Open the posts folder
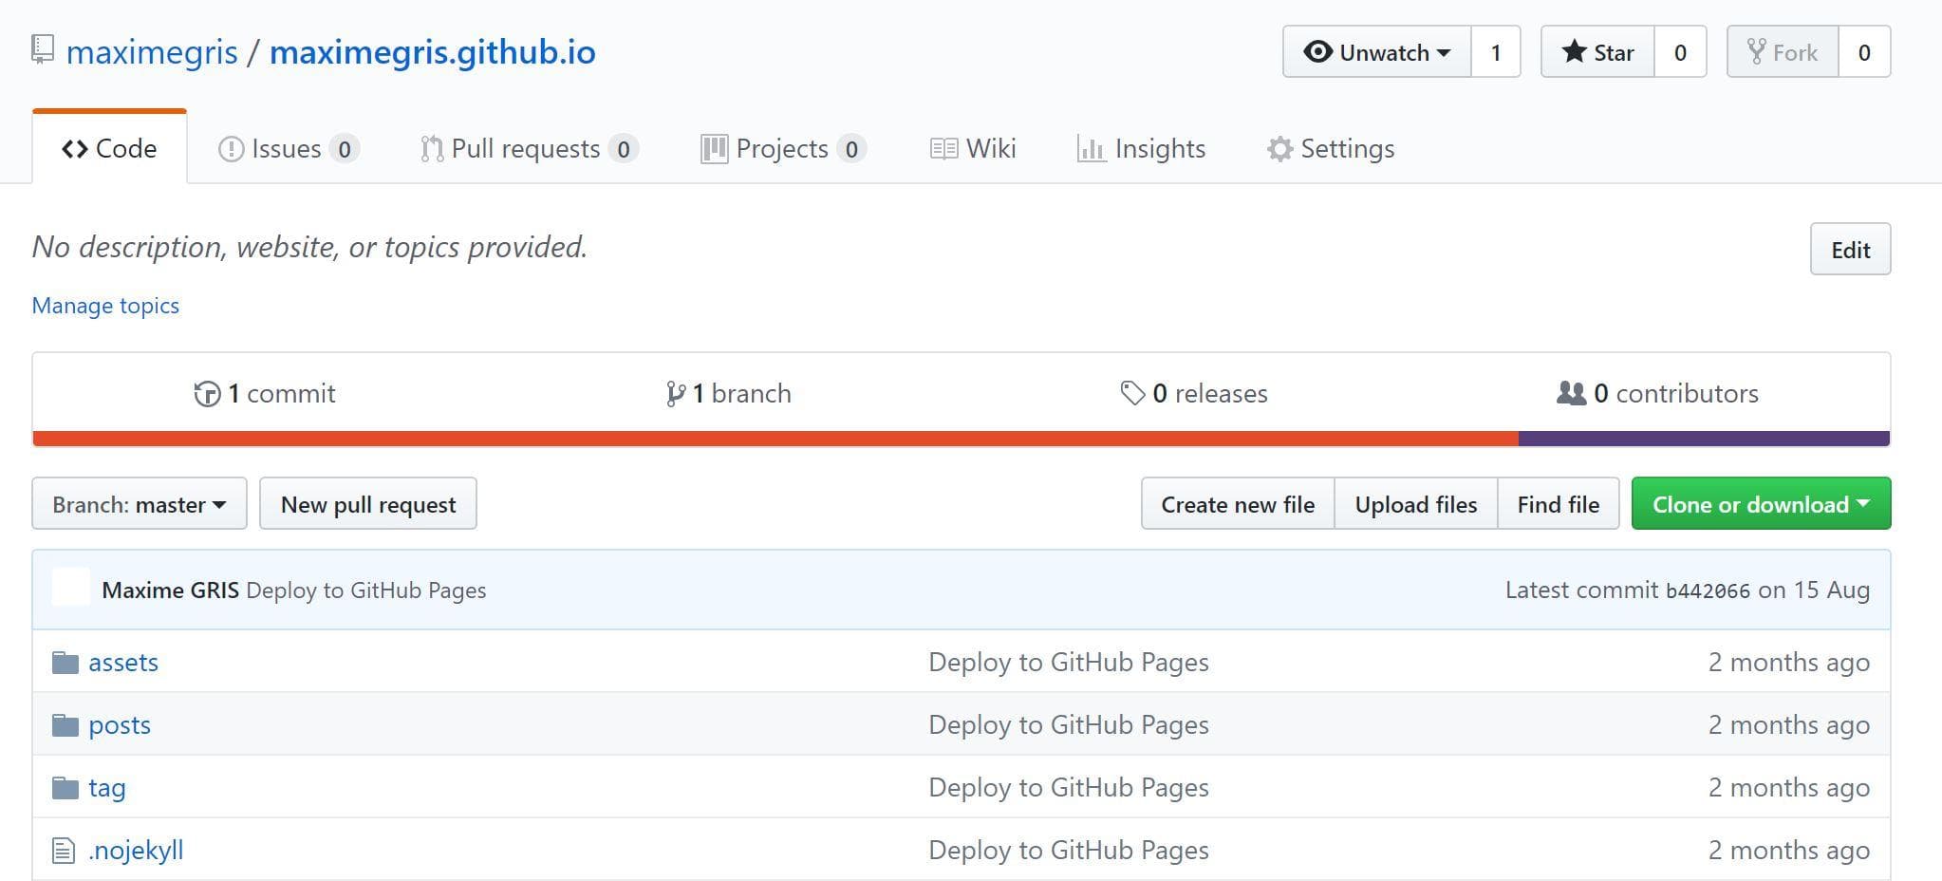1942x881 pixels. pos(120,724)
